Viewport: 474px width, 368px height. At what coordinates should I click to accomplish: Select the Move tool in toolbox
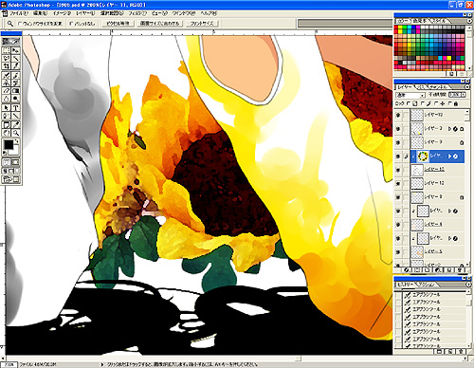point(16,50)
